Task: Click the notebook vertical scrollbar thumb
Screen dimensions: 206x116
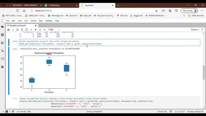Action: (x=204, y=72)
